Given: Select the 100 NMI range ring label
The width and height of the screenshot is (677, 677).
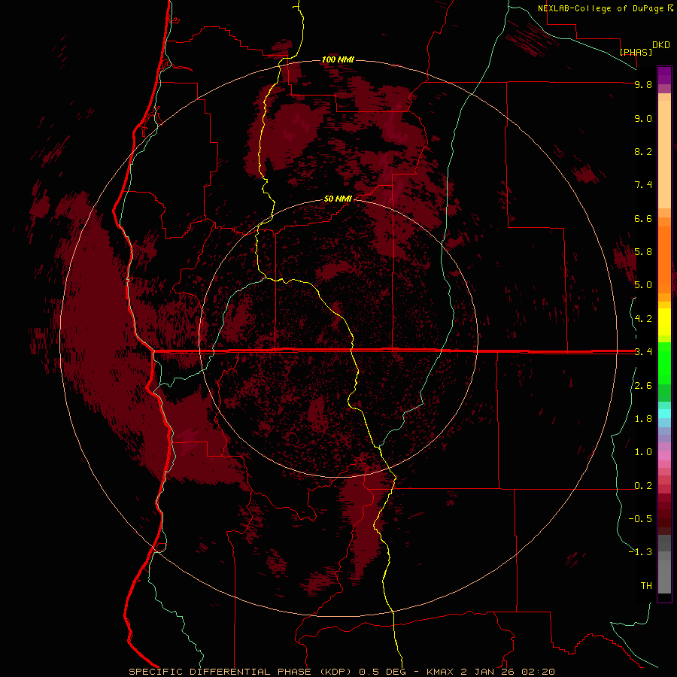Looking at the screenshot, I should tap(338, 59).
